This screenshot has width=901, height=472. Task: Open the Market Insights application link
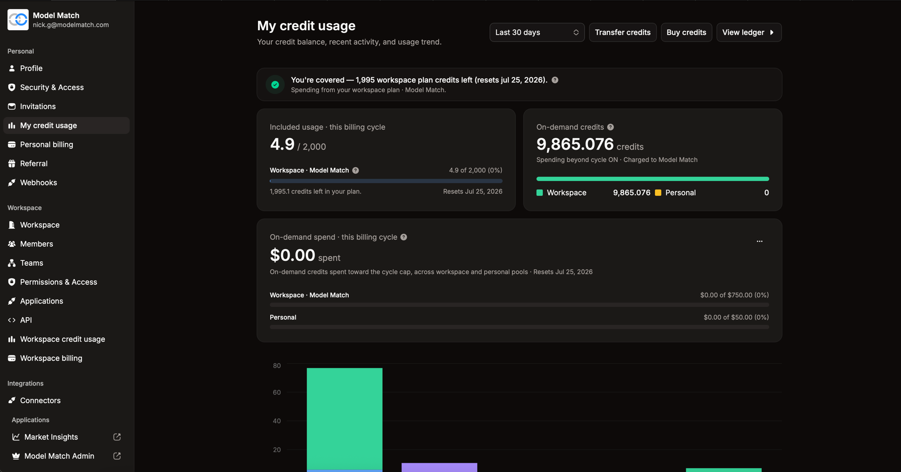tap(67, 437)
